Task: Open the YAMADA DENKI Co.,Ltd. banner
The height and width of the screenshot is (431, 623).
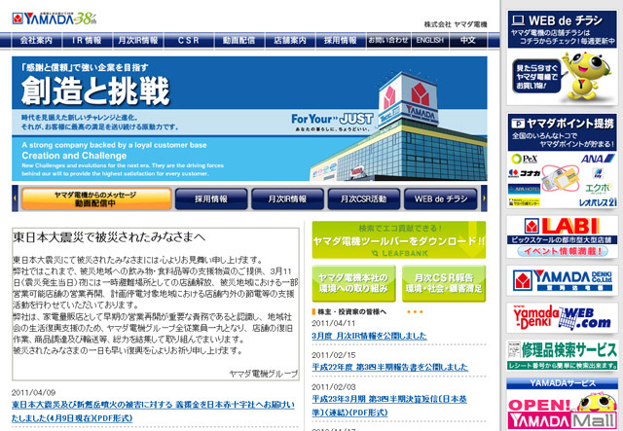Action: (x=562, y=280)
